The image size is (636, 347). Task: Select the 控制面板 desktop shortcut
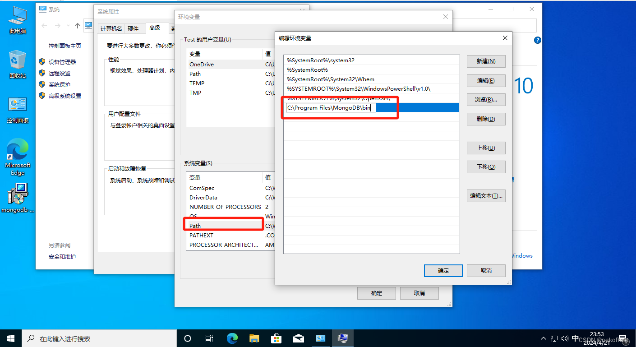coord(18,110)
